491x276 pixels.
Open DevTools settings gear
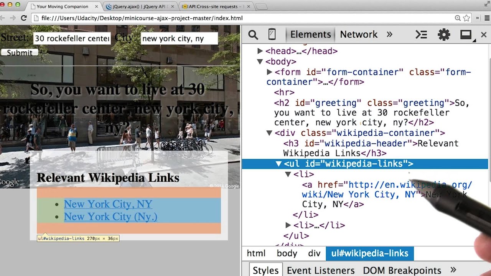coord(444,35)
